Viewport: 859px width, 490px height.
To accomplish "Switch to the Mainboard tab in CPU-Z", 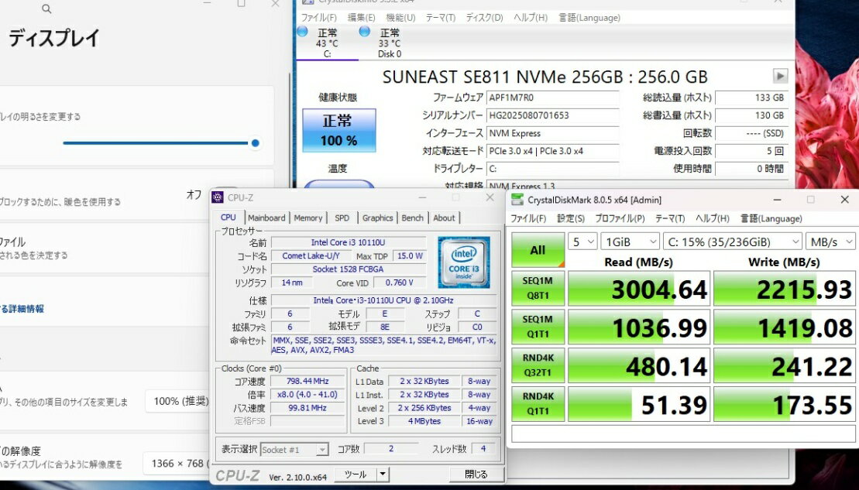I will 266,218.
